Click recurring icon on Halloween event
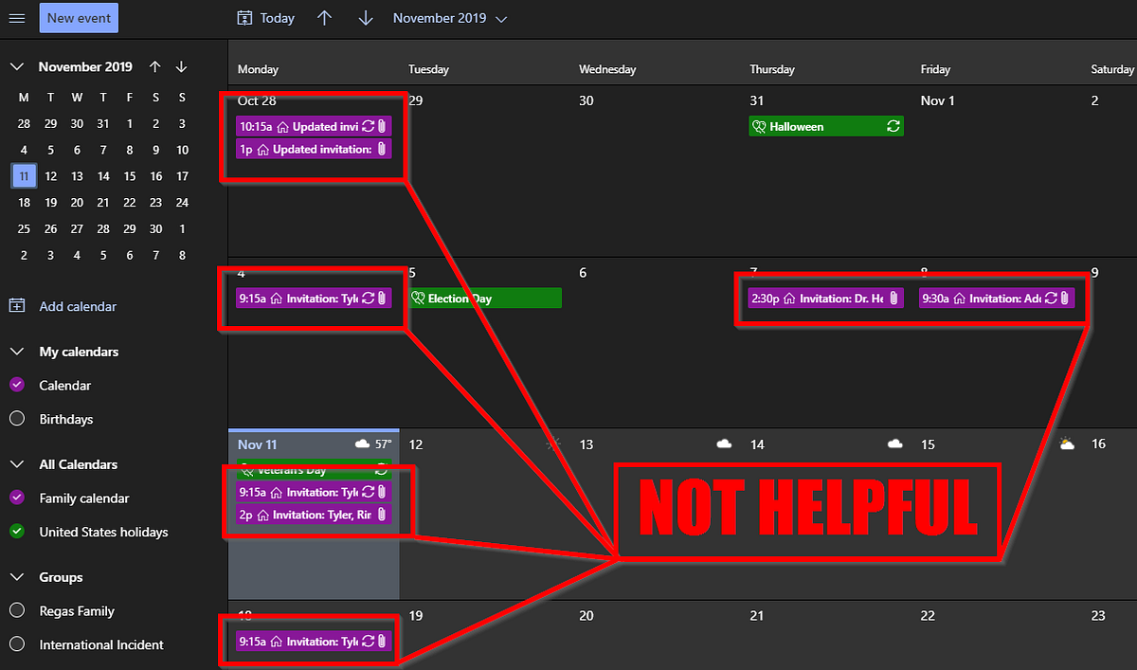The image size is (1137, 670). pyautogui.click(x=893, y=126)
